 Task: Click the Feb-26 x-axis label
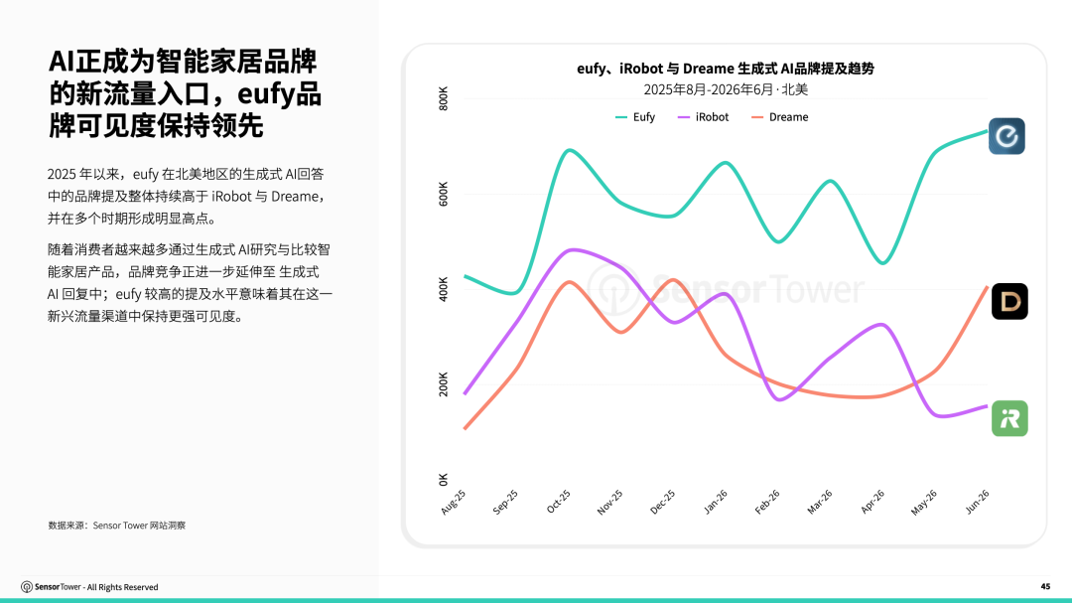click(x=767, y=502)
